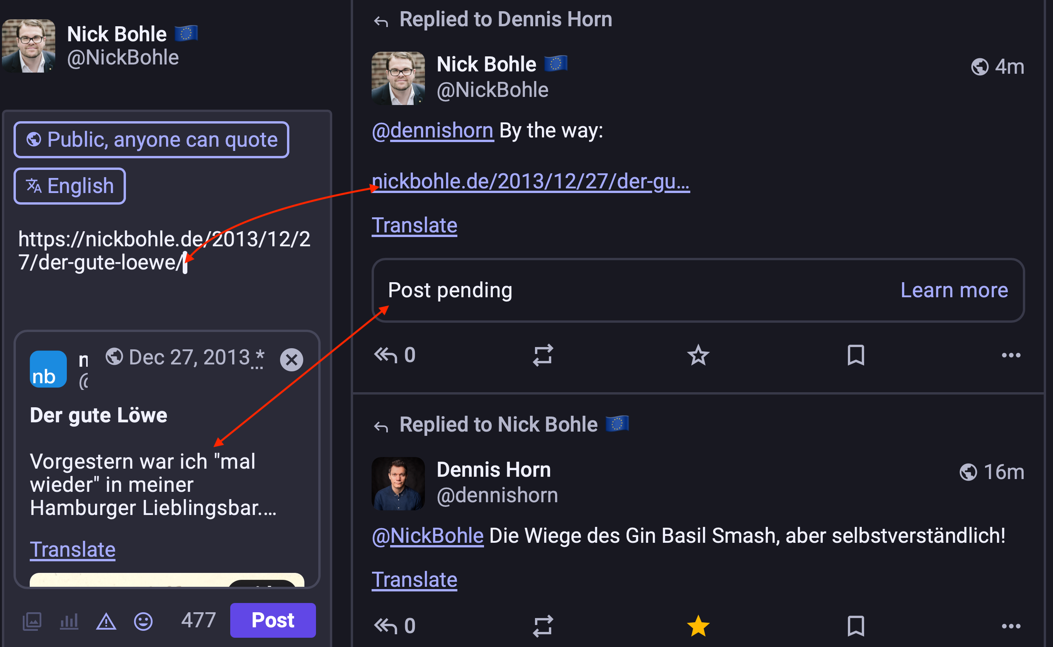Viewport: 1053px width, 647px height.
Task: Open the 'Public, anyone can quote' visibility dropdown
Action: pos(151,140)
